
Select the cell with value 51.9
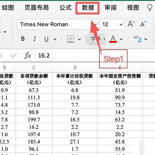120,90
